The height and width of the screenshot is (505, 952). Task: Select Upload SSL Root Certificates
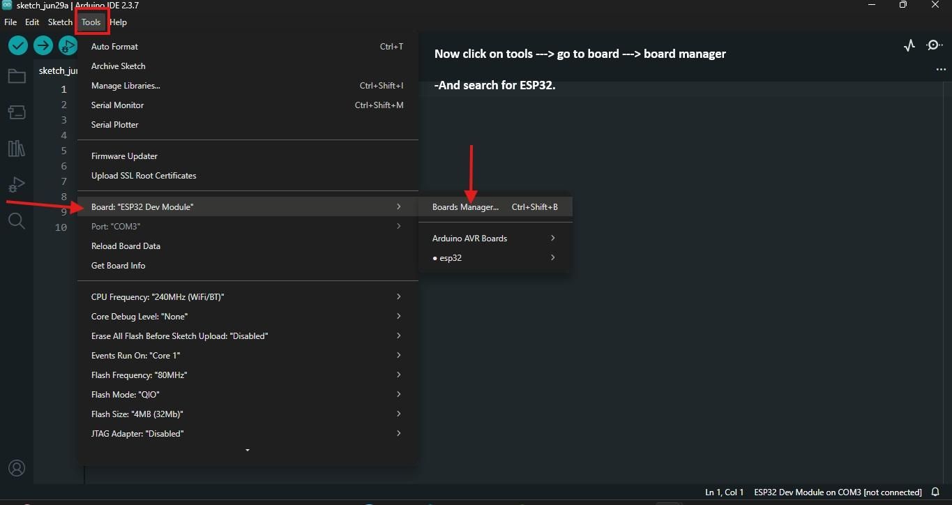248,176
